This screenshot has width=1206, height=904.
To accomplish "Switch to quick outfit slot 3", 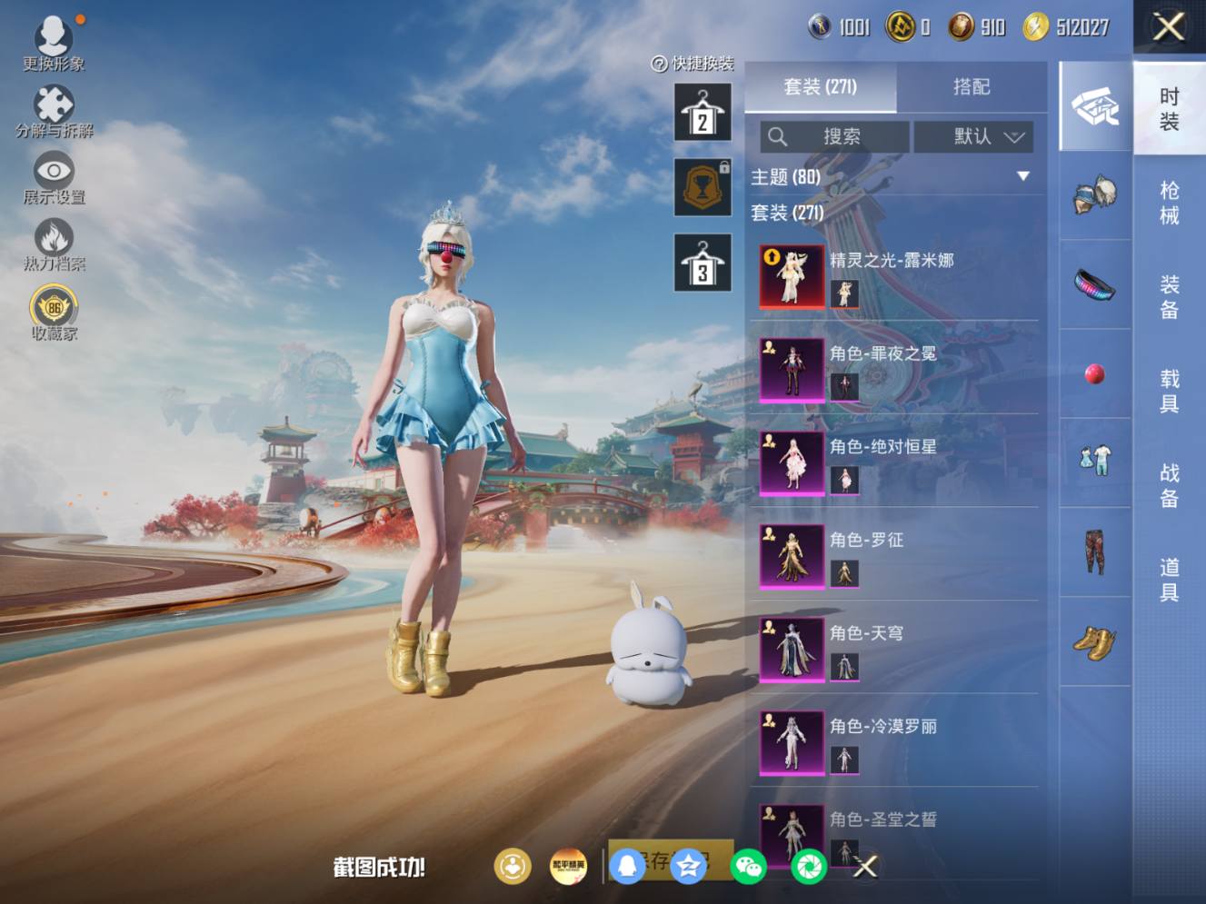I will point(703,263).
